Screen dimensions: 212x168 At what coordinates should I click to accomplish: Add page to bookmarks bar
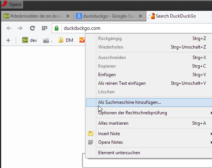(x=8, y=40)
